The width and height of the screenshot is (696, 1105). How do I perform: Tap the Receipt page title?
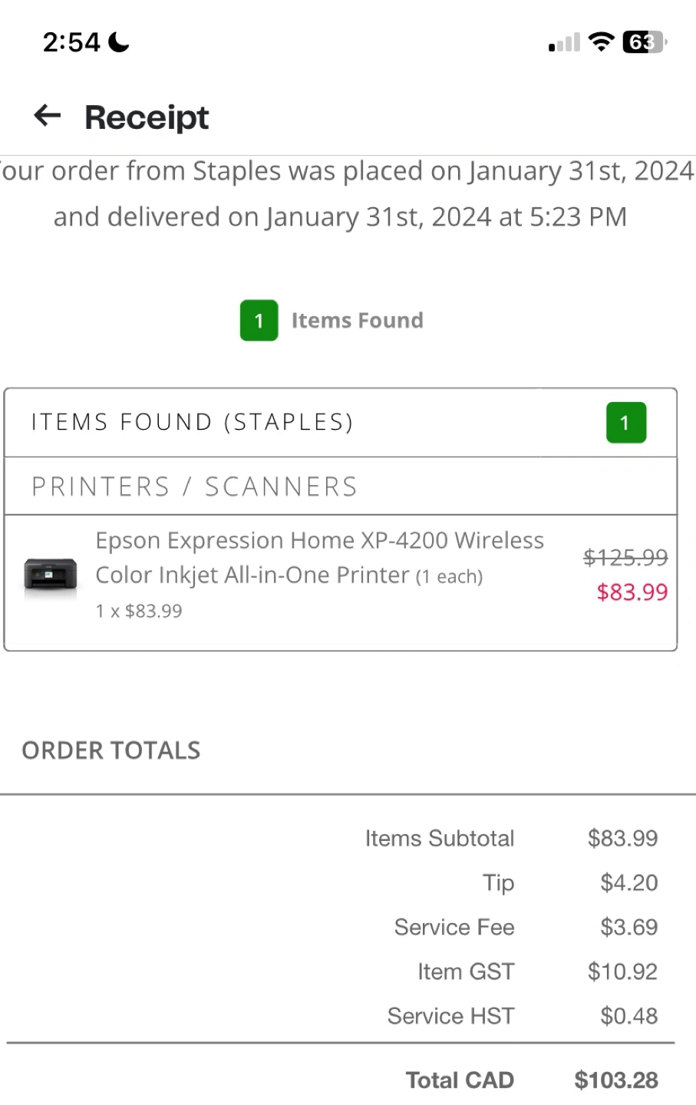click(147, 117)
